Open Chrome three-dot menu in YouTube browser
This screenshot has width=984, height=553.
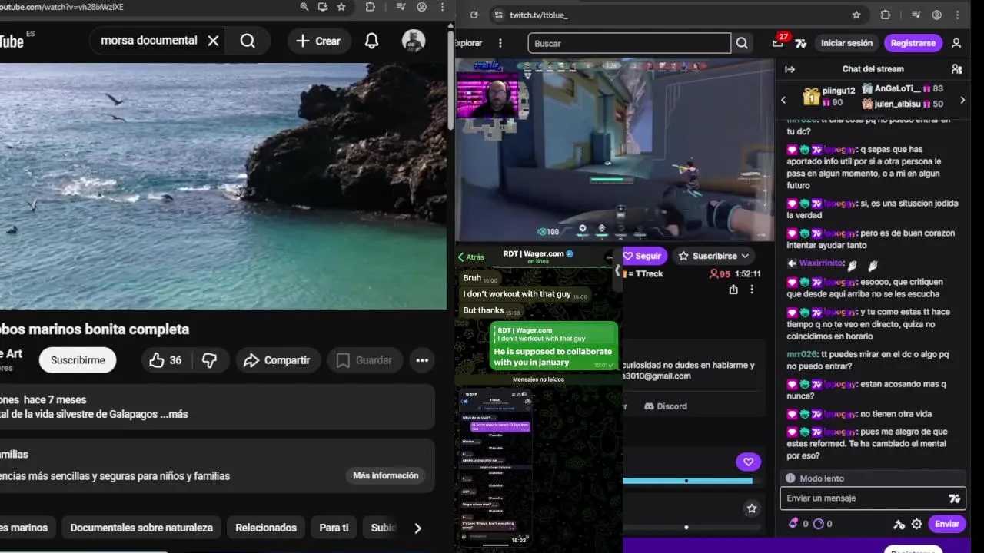443,7
